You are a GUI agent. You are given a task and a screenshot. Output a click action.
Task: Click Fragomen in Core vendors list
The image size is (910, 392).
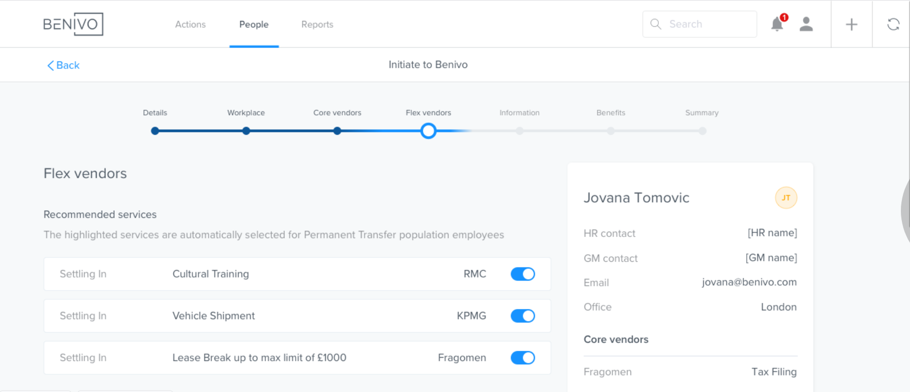[x=608, y=372]
